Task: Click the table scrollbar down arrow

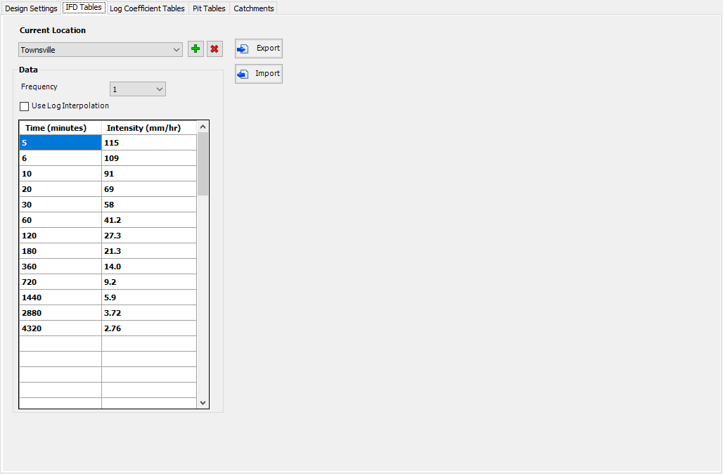Action: 203,402
